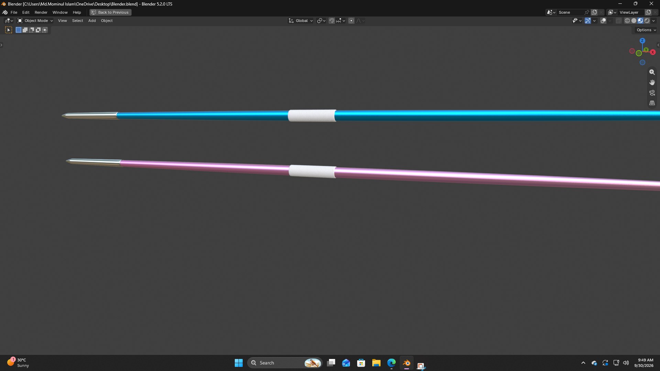Click the Back to Previous button

pyautogui.click(x=110, y=12)
